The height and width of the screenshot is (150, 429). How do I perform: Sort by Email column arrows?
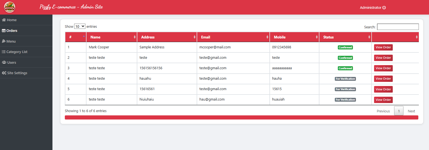(x=267, y=37)
